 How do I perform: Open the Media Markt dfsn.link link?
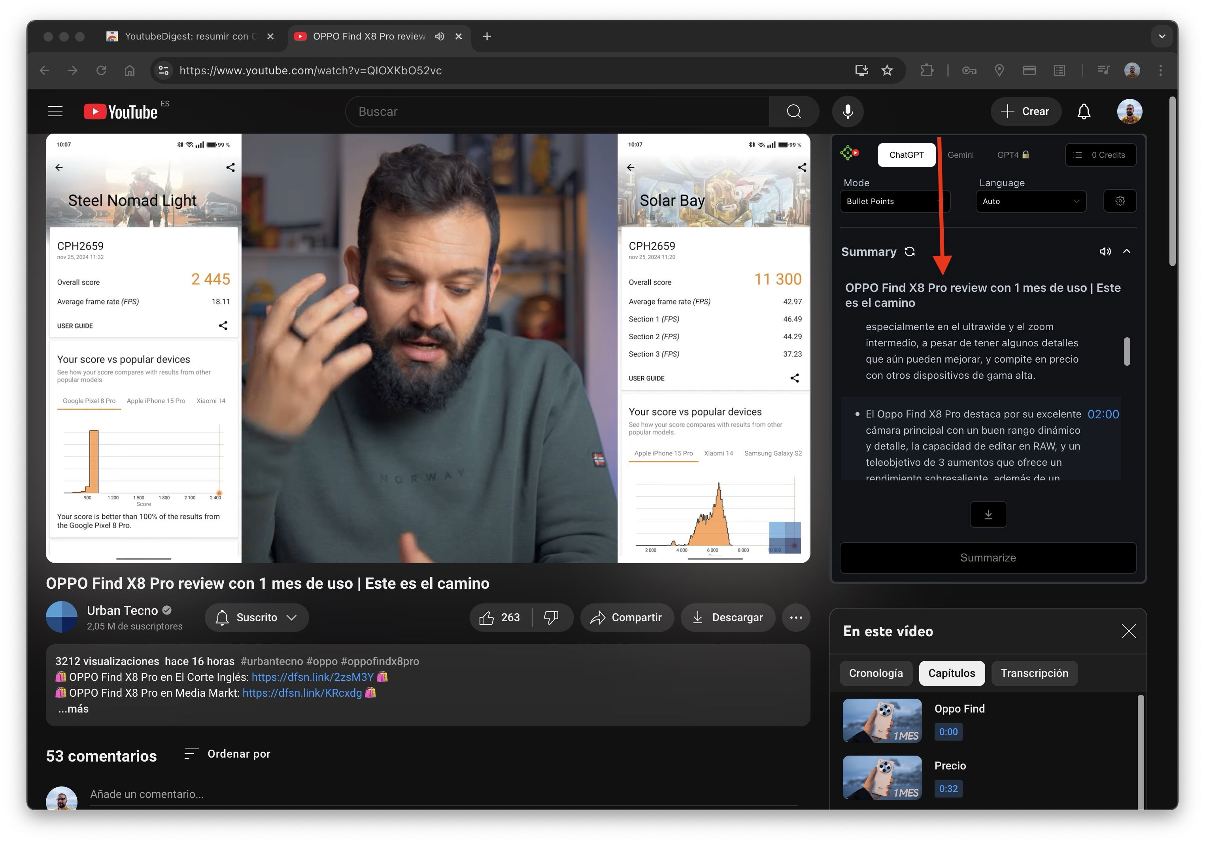302,693
